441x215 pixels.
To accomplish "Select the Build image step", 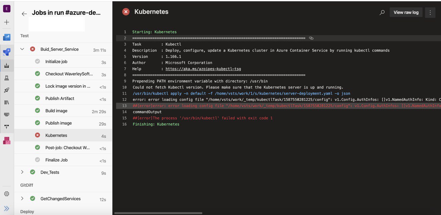I will [x=63, y=111].
